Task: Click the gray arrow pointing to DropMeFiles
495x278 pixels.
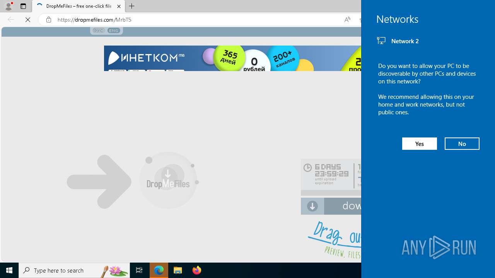Action: [x=99, y=181]
